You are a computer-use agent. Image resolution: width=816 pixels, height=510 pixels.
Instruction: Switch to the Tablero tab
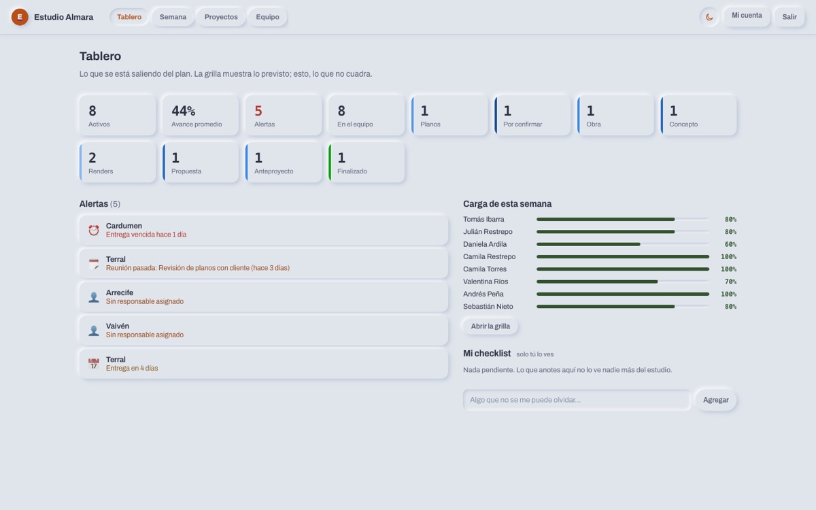(129, 17)
